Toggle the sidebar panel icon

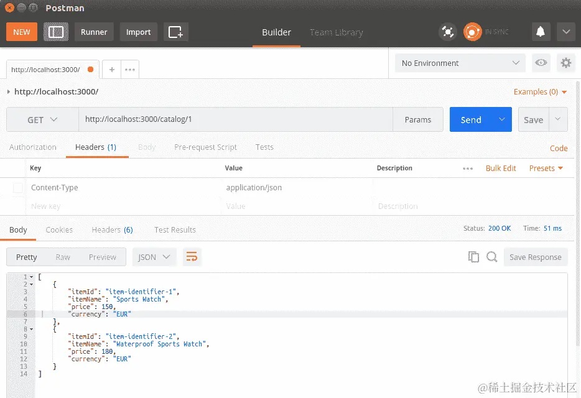(56, 32)
